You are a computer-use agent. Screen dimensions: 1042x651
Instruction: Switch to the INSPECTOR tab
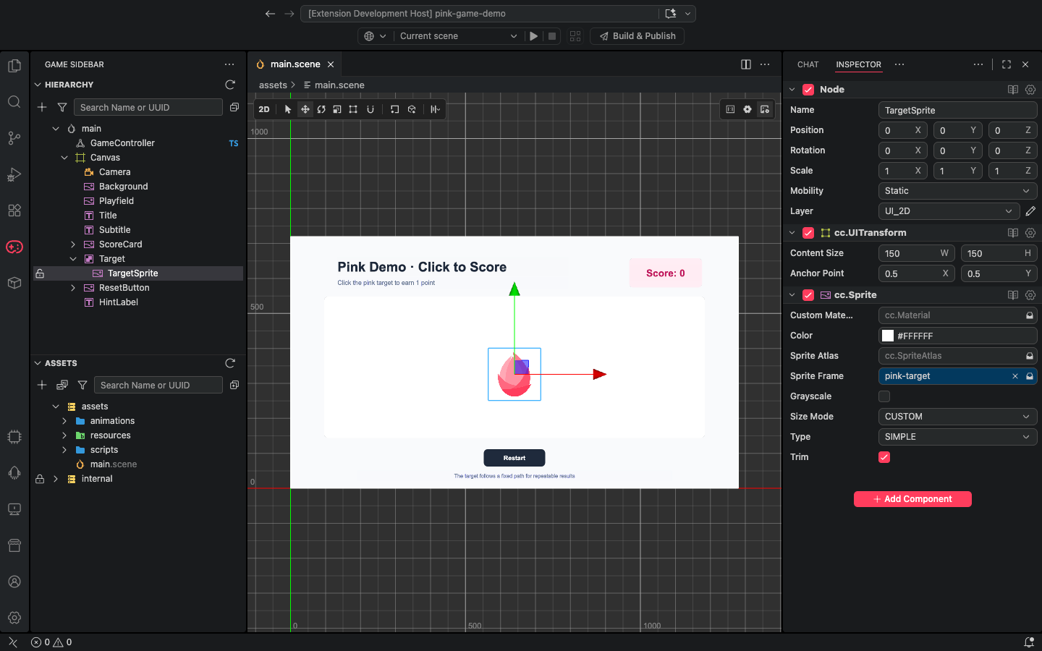click(858, 64)
